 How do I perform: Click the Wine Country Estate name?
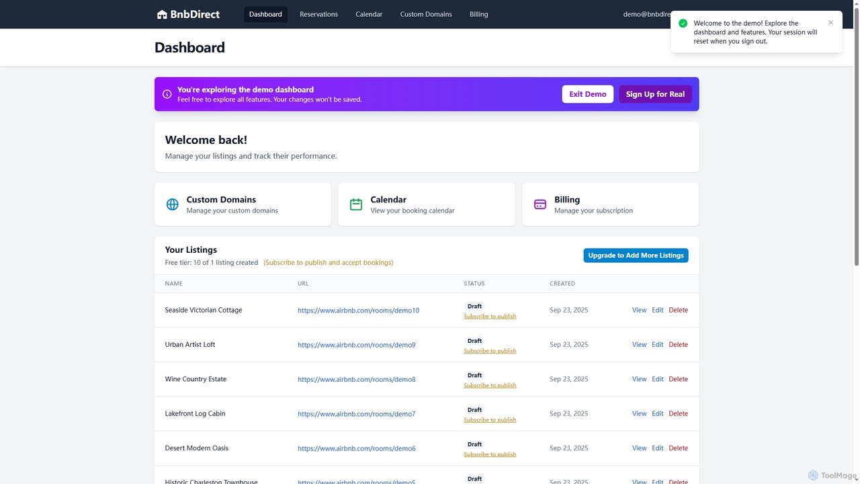pos(196,379)
